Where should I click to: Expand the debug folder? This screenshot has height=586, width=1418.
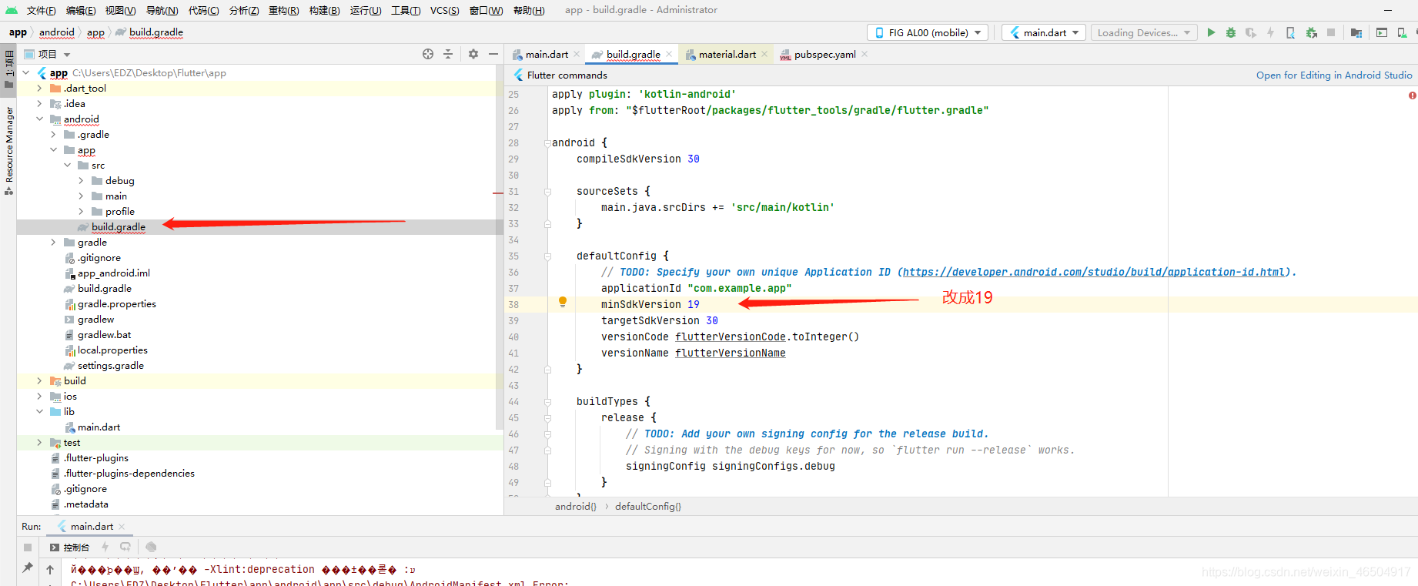(x=81, y=181)
